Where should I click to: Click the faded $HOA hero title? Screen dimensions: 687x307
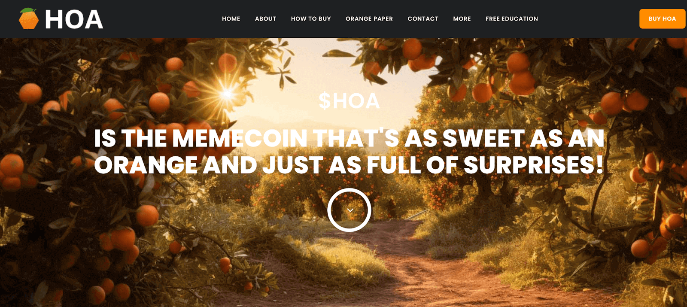tap(349, 101)
